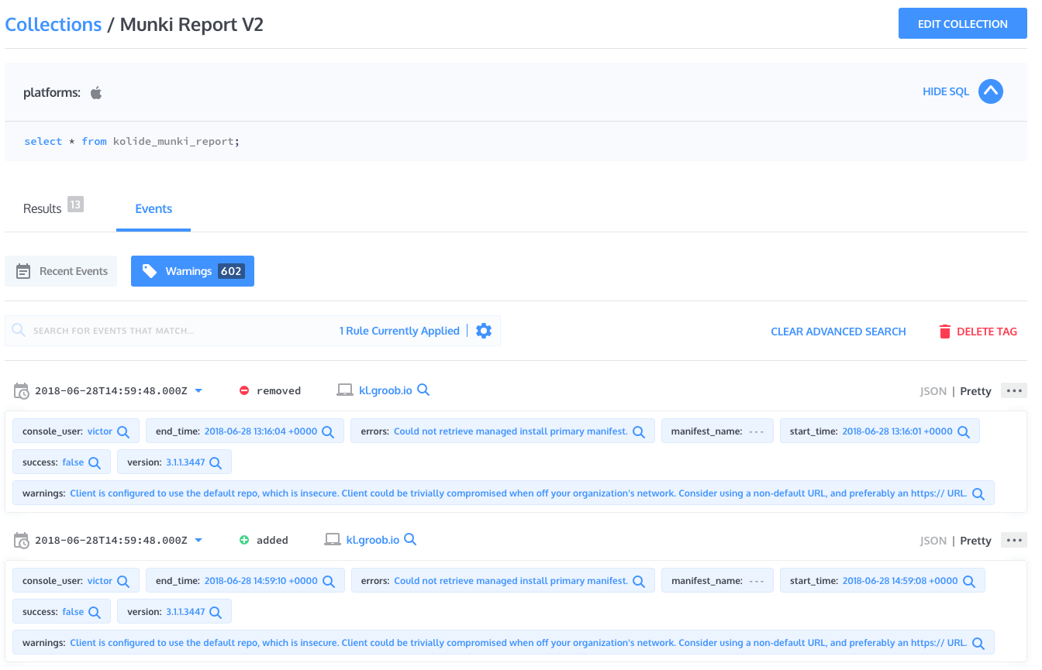Image resolution: width=1042 pixels, height=670 pixels.
Task: Click the trash icon beside Delete Tag
Action: coord(945,331)
